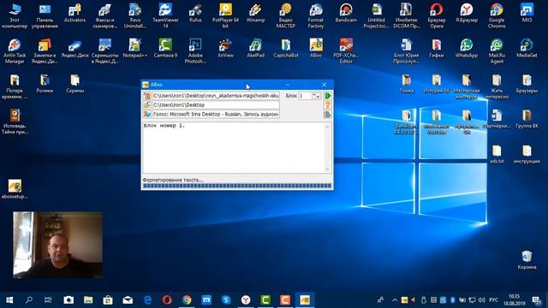Select the XnView desktop icon

[x=225, y=49]
